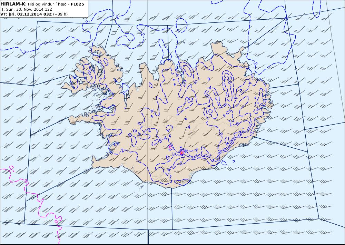Click the FL025 flight level label
The height and width of the screenshot is (245, 345).
click(x=77, y=4)
